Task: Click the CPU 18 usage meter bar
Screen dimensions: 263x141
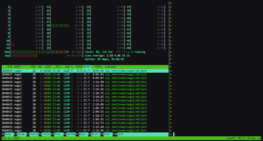Action: (65, 26)
